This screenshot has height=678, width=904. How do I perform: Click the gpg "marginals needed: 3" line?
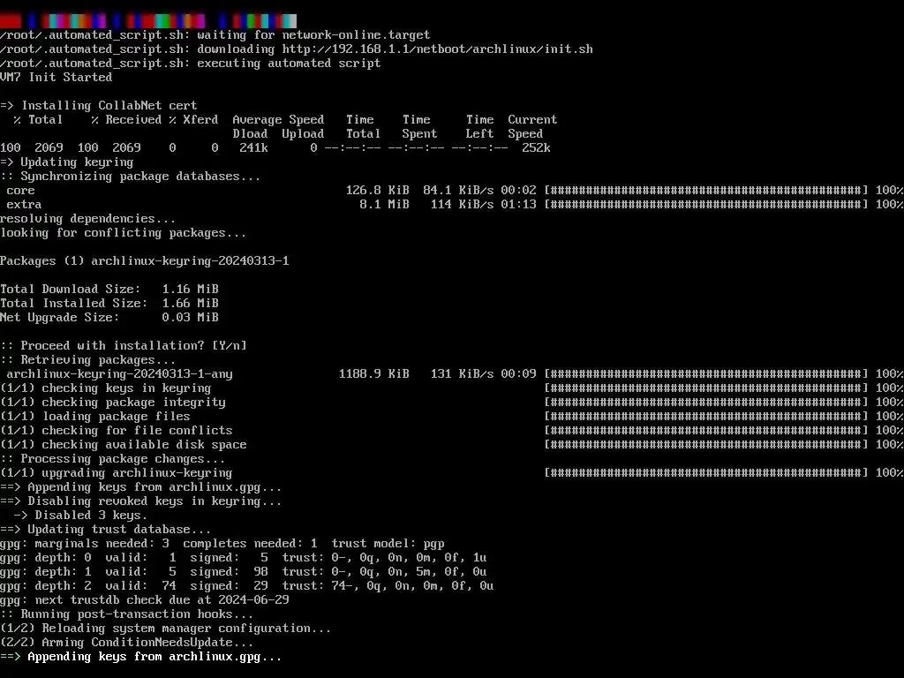click(222, 544)
